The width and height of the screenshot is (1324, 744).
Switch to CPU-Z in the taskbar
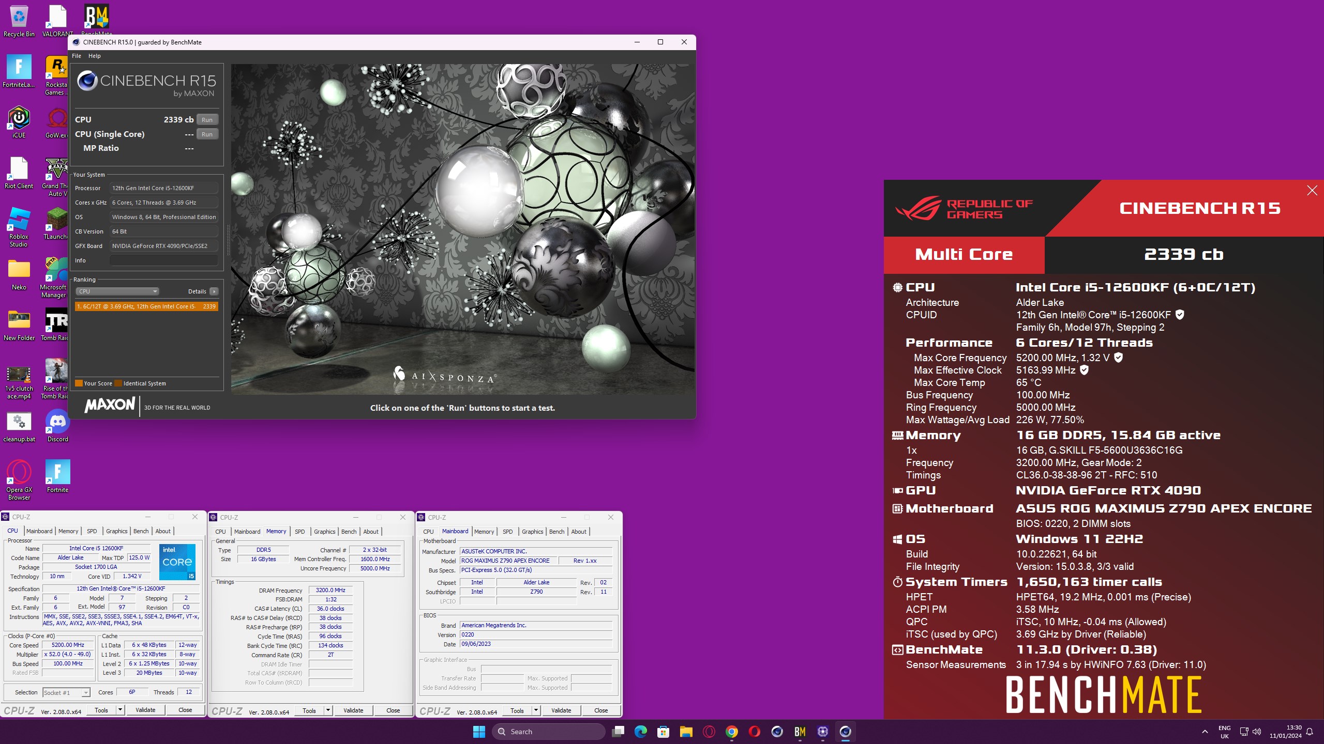[823, 732]
